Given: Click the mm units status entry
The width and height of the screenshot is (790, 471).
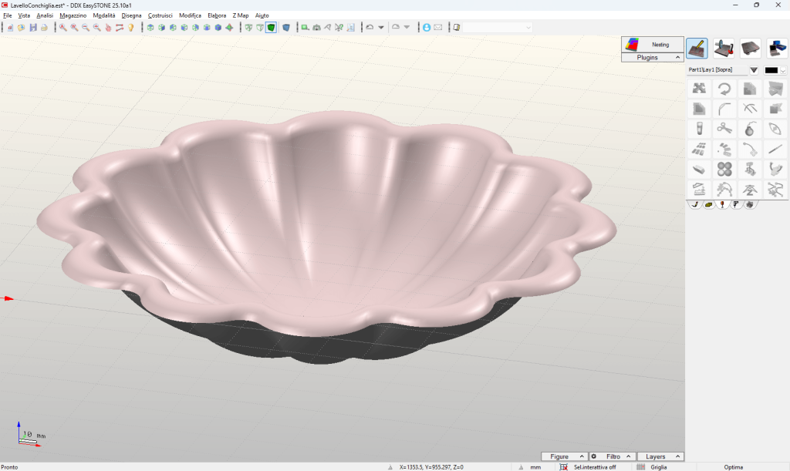Looking at the screenshot, I should pyautogui.click(x=535, y=467).
